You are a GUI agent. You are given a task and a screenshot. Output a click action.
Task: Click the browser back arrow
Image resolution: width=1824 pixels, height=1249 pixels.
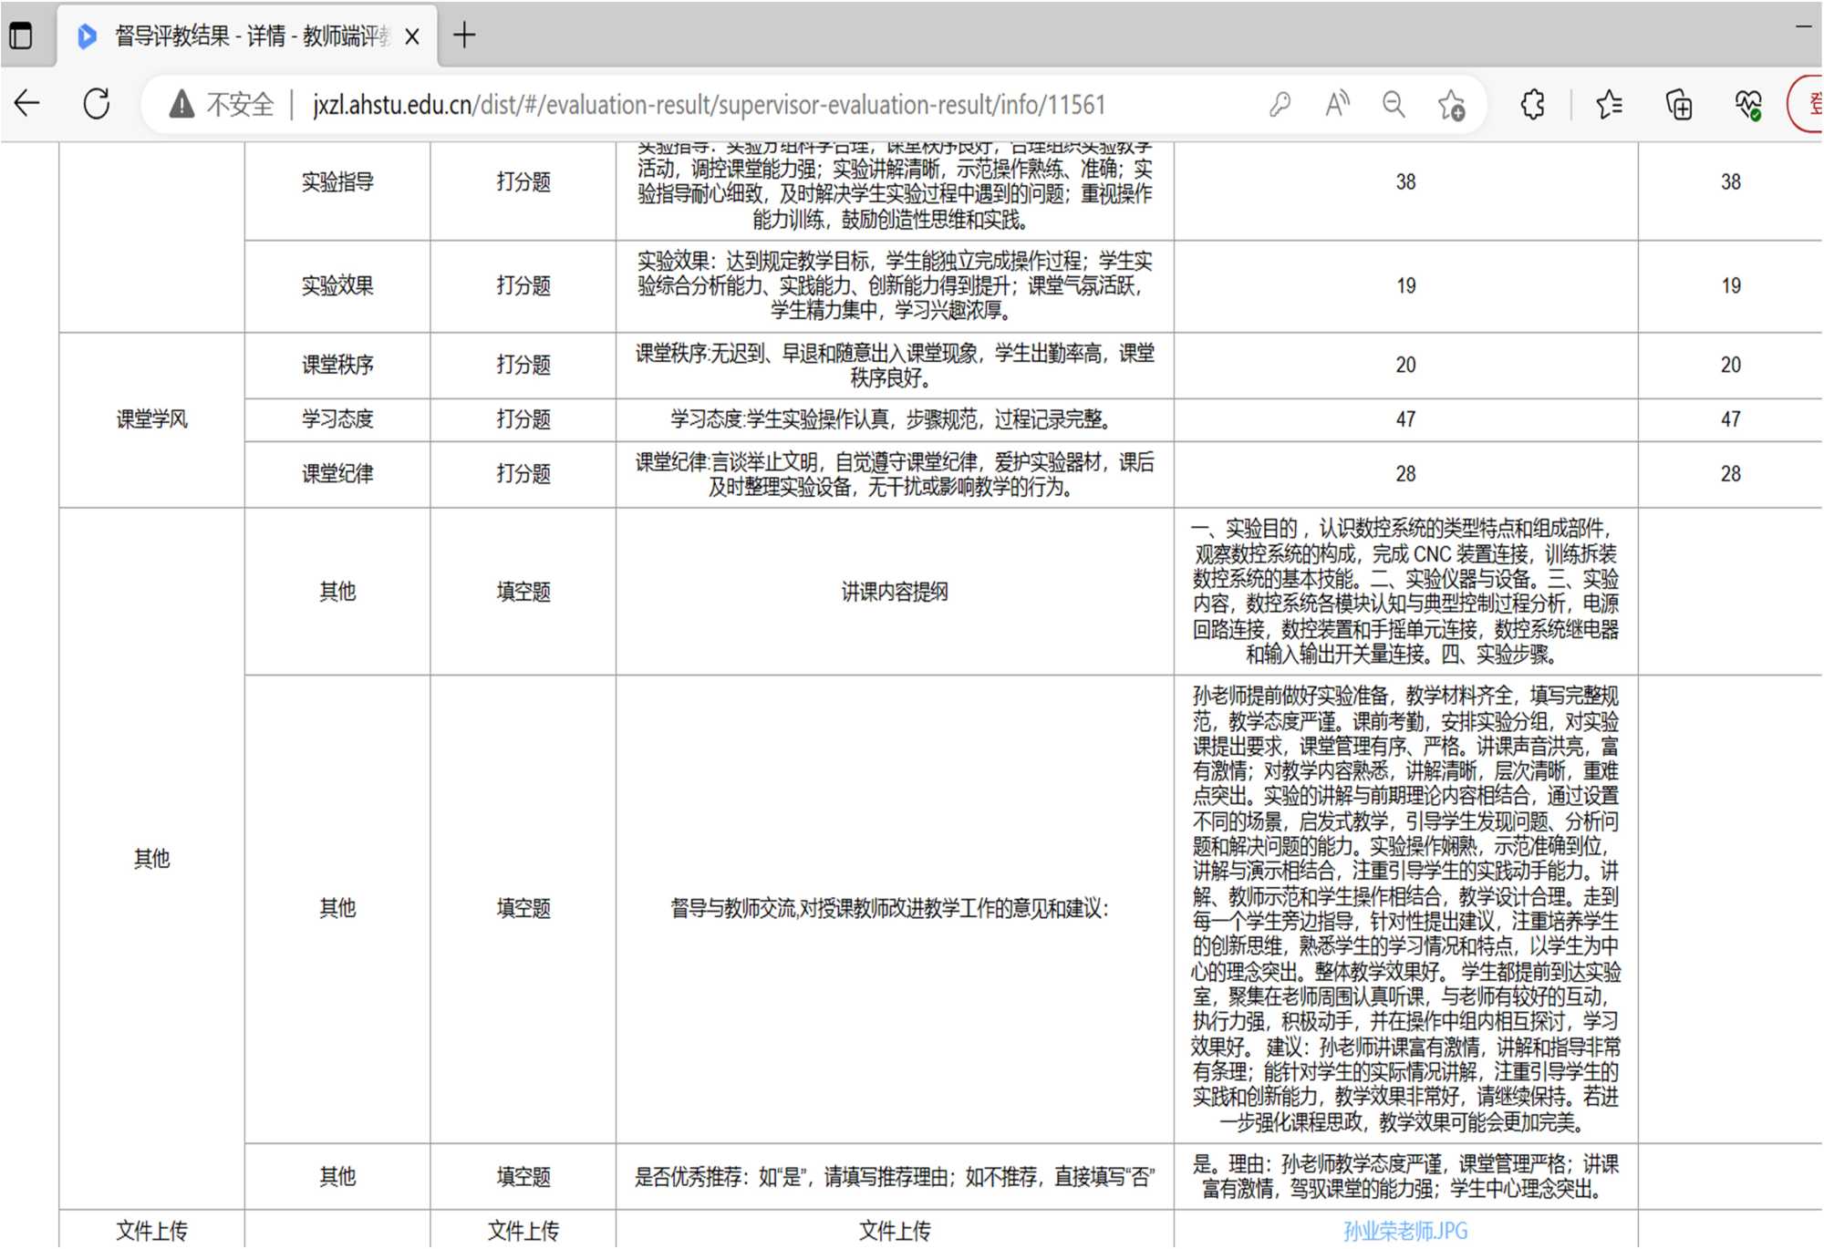(27, 104)
